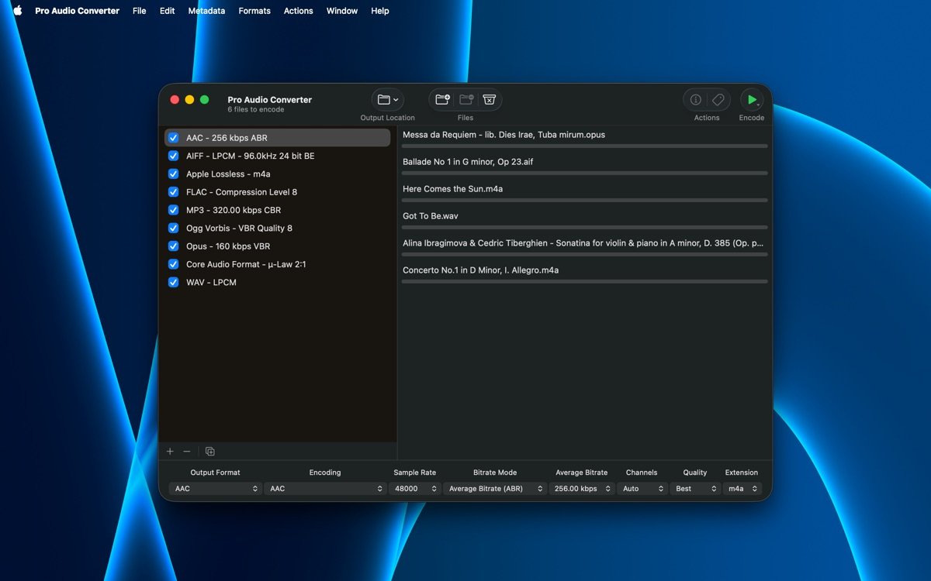Screen dimensions: 931x581
Task: Open the Help menu
Action: coord(380,11)
